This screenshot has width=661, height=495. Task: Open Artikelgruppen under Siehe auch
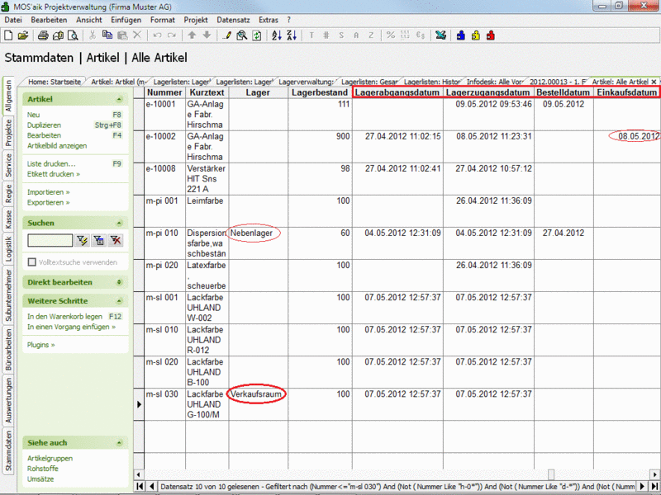point(50,459)
